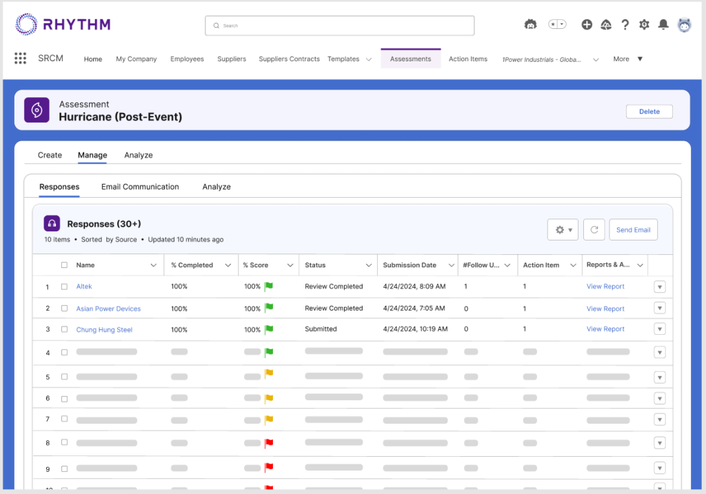The height and width of the screenshot is (494, 706).
Task: Open the setup gear icon in header
Action: [644, 25]
